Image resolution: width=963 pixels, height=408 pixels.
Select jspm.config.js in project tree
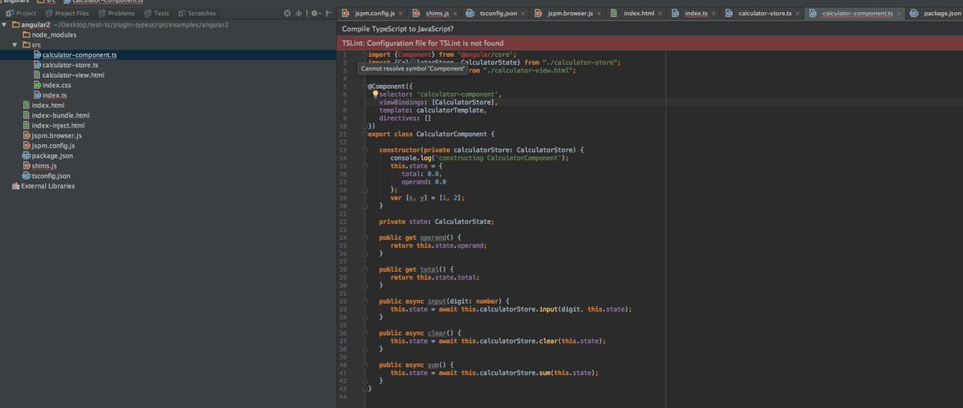(53, 146)
